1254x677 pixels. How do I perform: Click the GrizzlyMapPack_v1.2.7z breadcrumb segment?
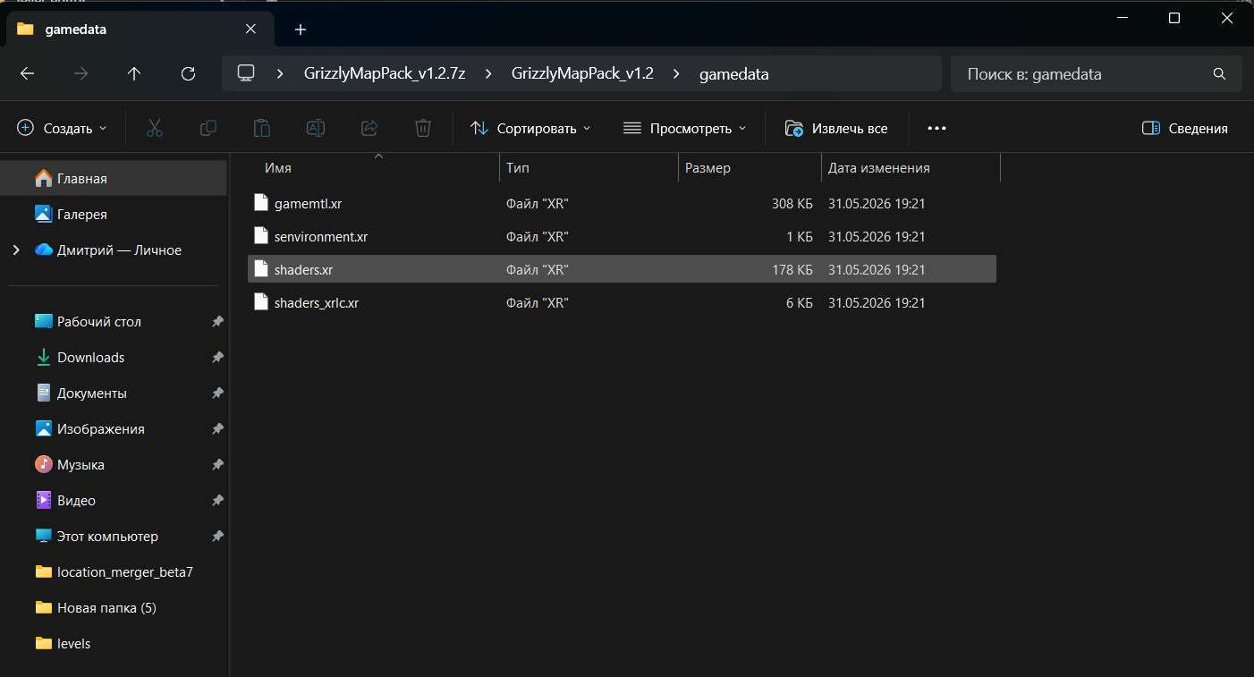coord(385,74)
